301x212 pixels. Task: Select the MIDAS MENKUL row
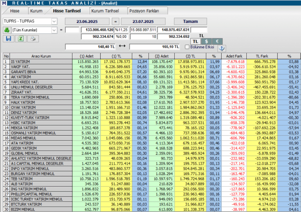[x=152, y=138]
